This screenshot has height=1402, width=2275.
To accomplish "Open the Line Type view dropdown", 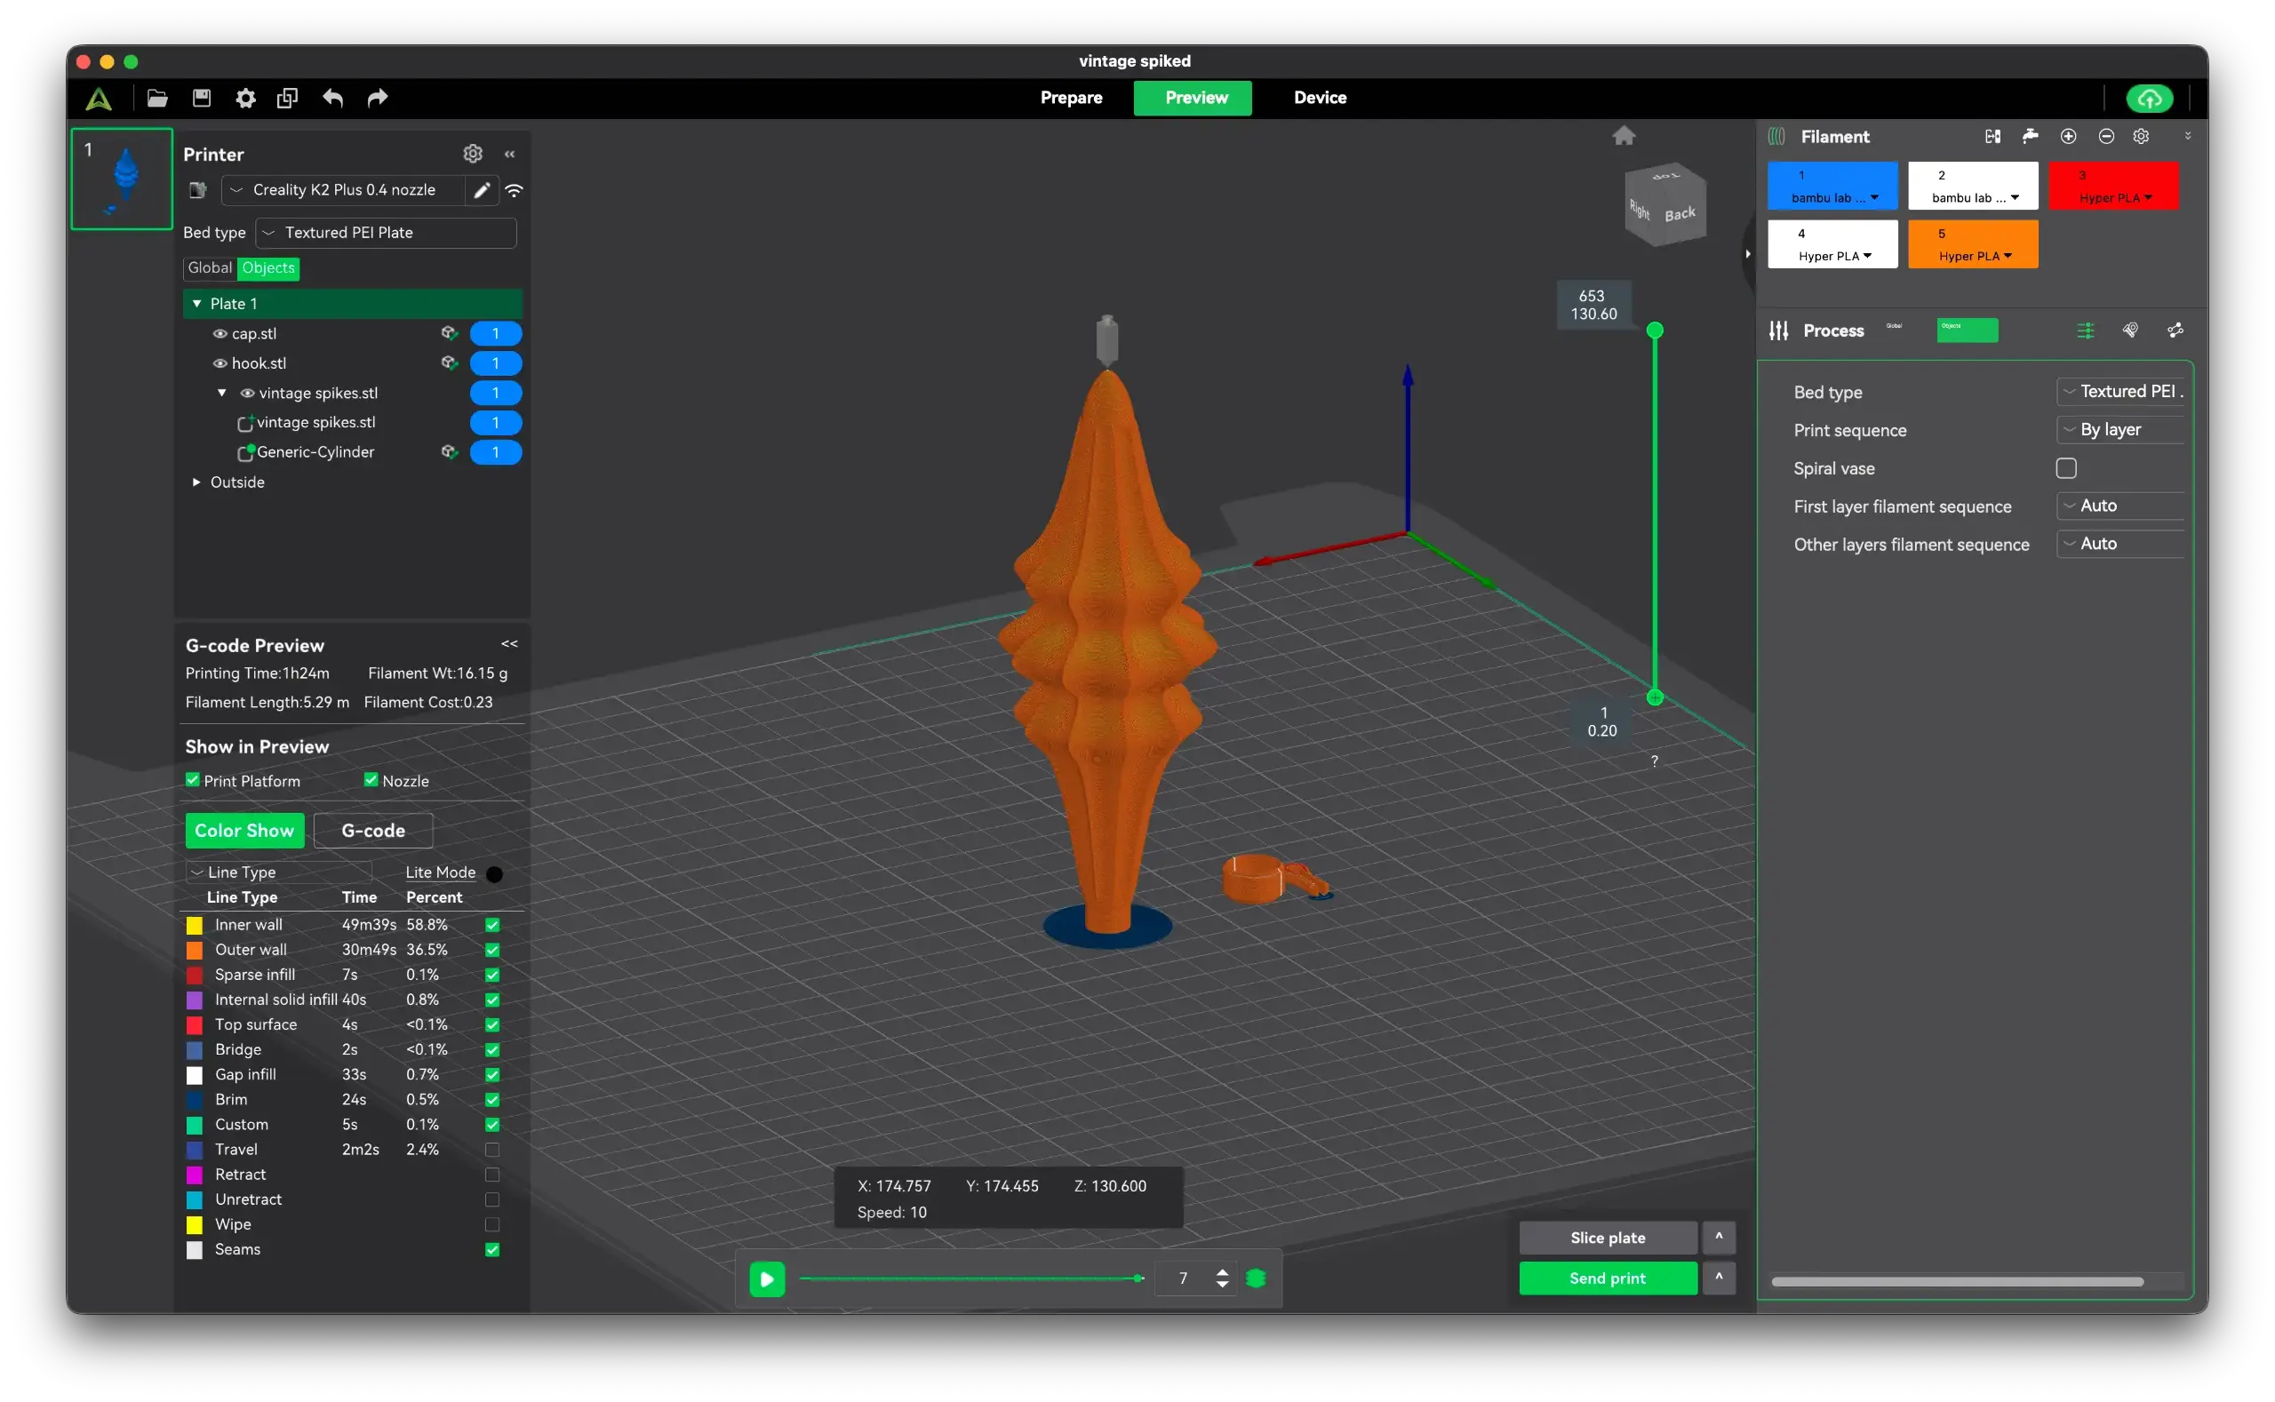I will 279,872.
